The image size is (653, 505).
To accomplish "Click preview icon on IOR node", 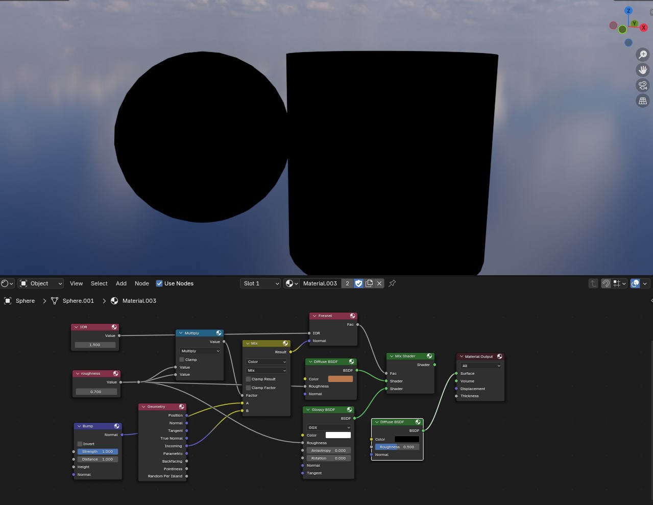I will click(114, 327).
